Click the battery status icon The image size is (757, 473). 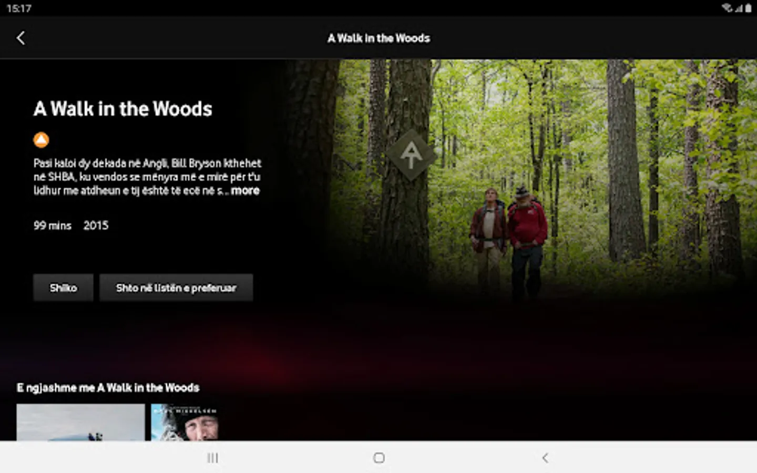pos(748,8)
